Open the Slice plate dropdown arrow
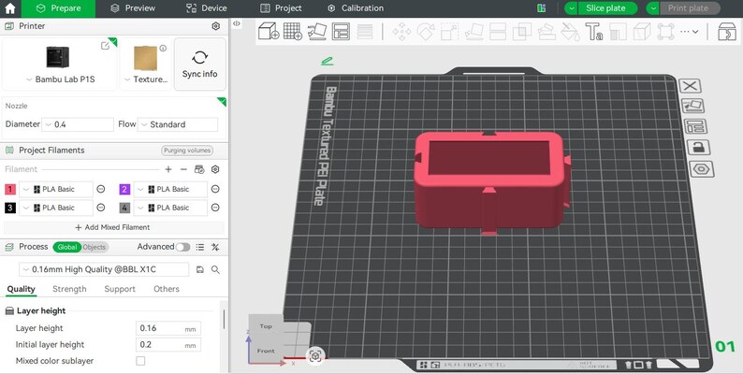 (571, 8)
